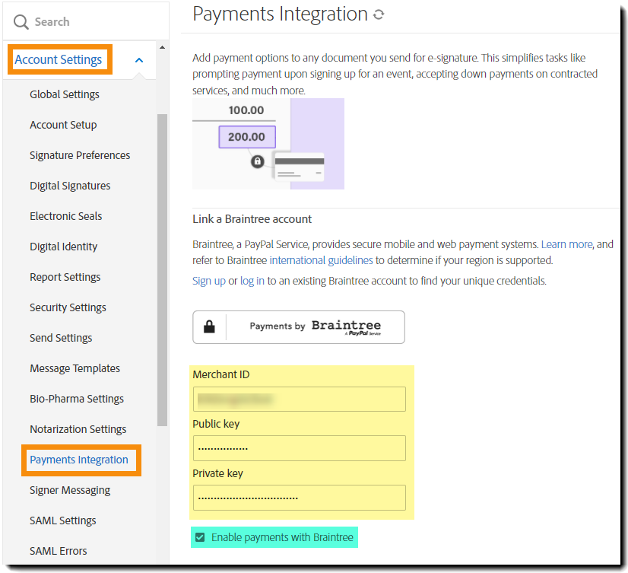Click the log in link
Screen dimensions: 628x573
click(x=252, y=281)
